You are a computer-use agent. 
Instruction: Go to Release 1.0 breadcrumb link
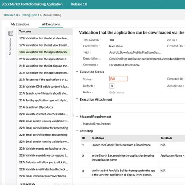point(11,15)
